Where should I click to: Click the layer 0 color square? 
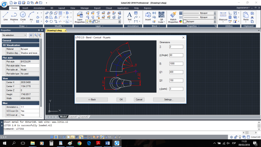[97, 22]
